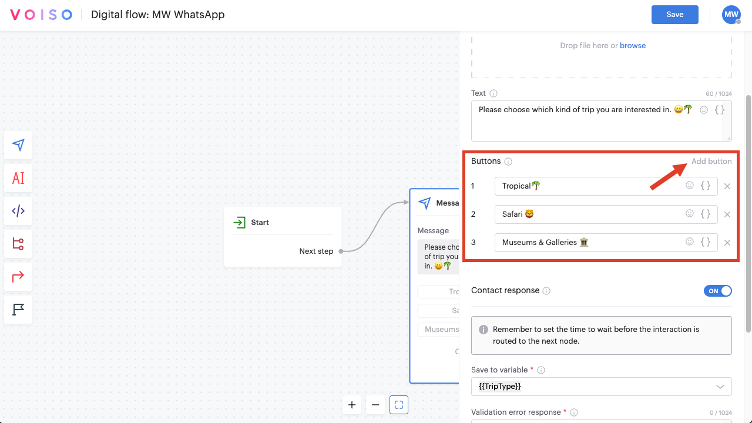Image resolution: width=752 pixels, height=423 pixels.
Task: Open emoji picker for Museums & Galleries
Action: (x=690, y=241)
